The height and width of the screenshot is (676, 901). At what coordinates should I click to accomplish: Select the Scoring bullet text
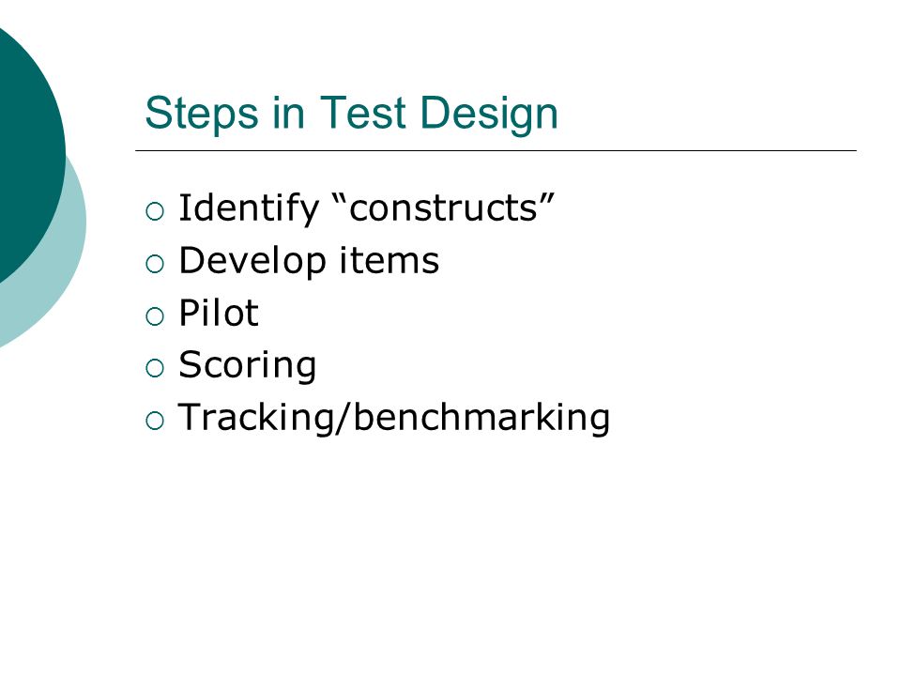(x=248, y=366)
